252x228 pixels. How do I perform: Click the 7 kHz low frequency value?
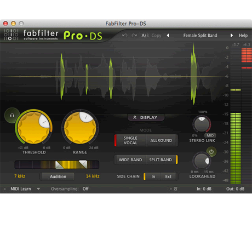(20, 176)
